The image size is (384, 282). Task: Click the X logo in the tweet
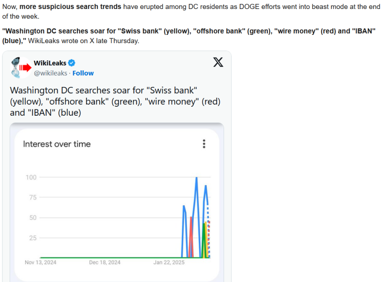(x=218, y=62)
